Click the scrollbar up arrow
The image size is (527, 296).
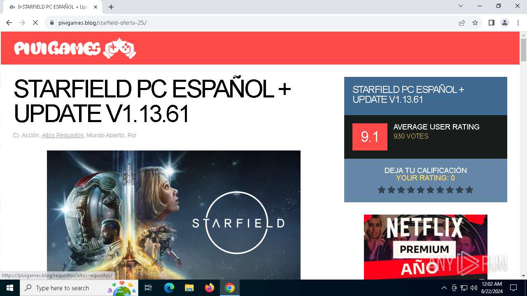523,35
